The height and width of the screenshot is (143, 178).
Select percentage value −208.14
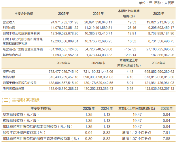(130, 55)
